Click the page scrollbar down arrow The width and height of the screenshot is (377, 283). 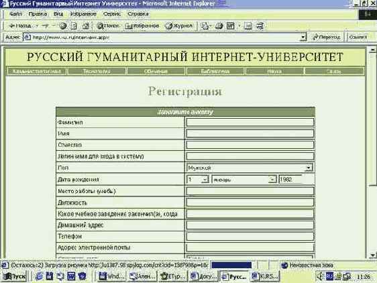[x=373, y=255]
